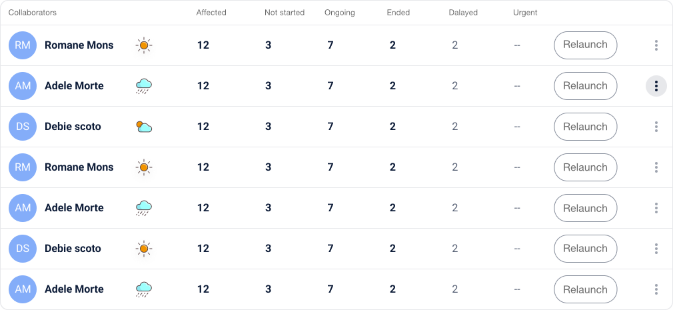Click the rain cloud icon in the last Adele Morte row
Viewport: 673px width, 310px height.
tap(143, 289)
